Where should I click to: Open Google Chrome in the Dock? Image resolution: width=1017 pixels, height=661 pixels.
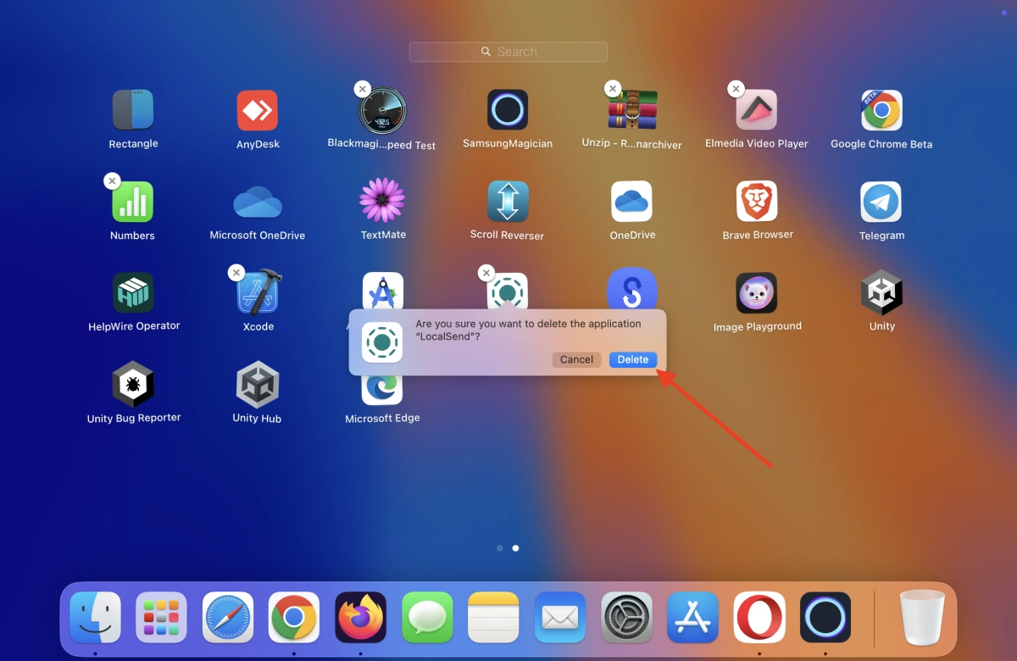(294, 617)
